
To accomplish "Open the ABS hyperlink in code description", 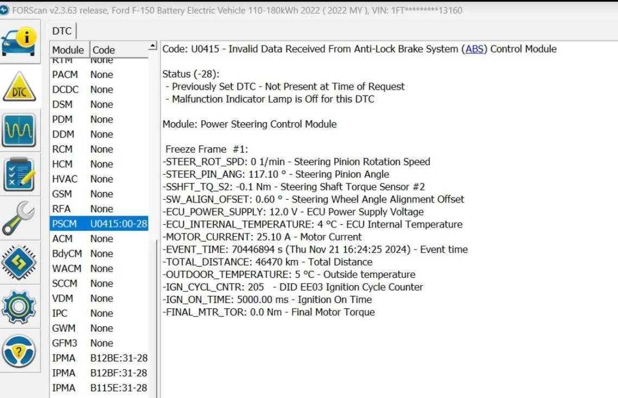I will tap(474, 49).
